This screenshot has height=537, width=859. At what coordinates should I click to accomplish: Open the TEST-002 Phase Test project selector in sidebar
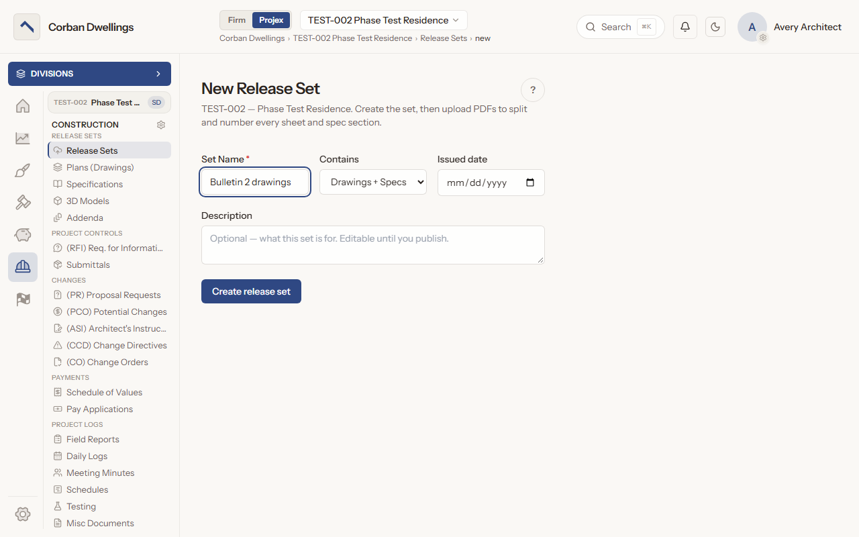(109, 103)
